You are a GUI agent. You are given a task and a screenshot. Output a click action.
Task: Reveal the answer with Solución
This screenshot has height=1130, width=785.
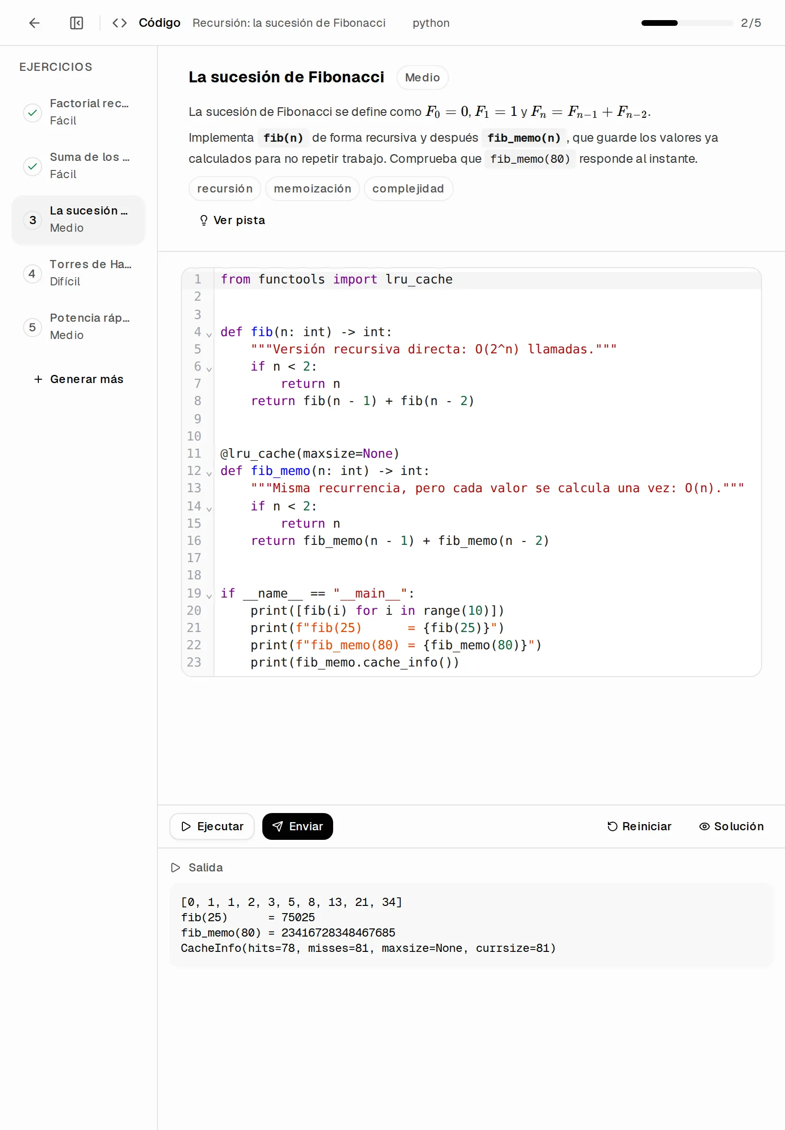(x=731, y=826)
